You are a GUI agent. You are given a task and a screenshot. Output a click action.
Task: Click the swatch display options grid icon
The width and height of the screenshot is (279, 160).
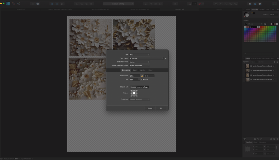coord(265,24)
